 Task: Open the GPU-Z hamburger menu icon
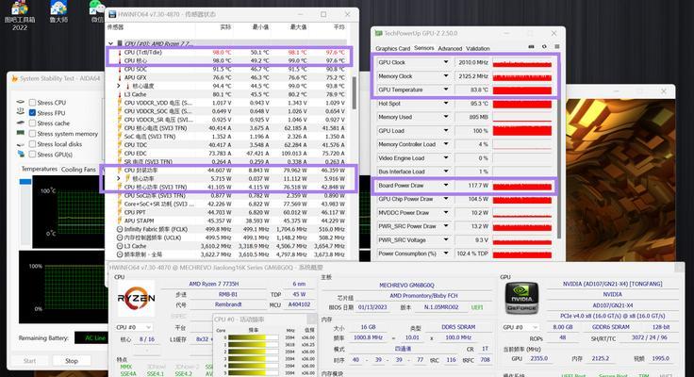coord(556,47)
